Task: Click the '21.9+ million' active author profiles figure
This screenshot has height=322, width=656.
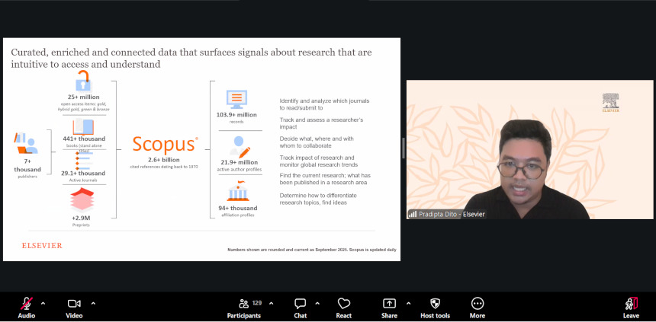Action: click(240, 162)
